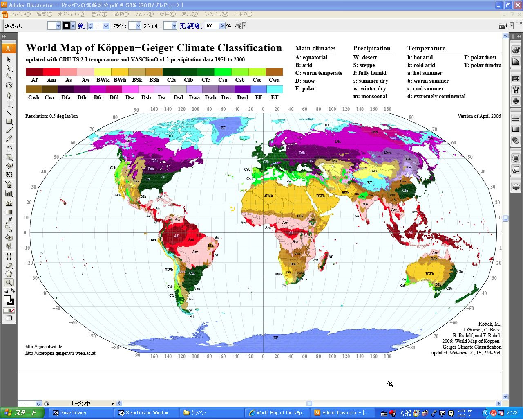Open the 効果 (Effect) menu
The width and height of the screenshot is (523, 419).
[x=168, y=14]
